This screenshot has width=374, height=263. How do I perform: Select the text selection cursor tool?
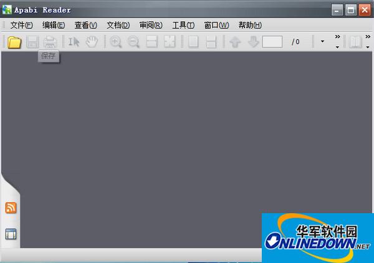pyautogui.click(x=74, y=42)
